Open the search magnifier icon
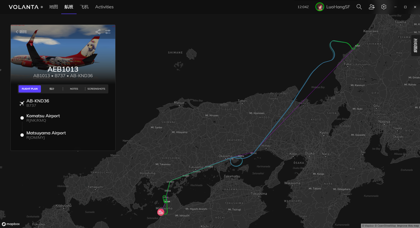Viewport: 420px width, 228px height. 359,7
